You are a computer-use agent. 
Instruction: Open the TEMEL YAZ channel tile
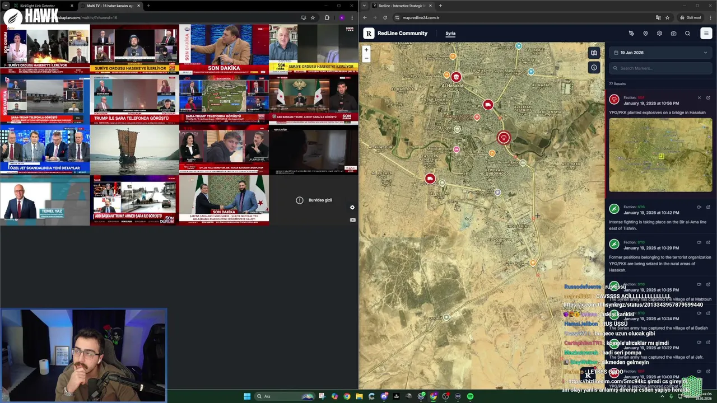(x=45, y=200)
